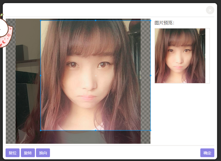Select the top-left crop handle

click(x=41, y=21)
